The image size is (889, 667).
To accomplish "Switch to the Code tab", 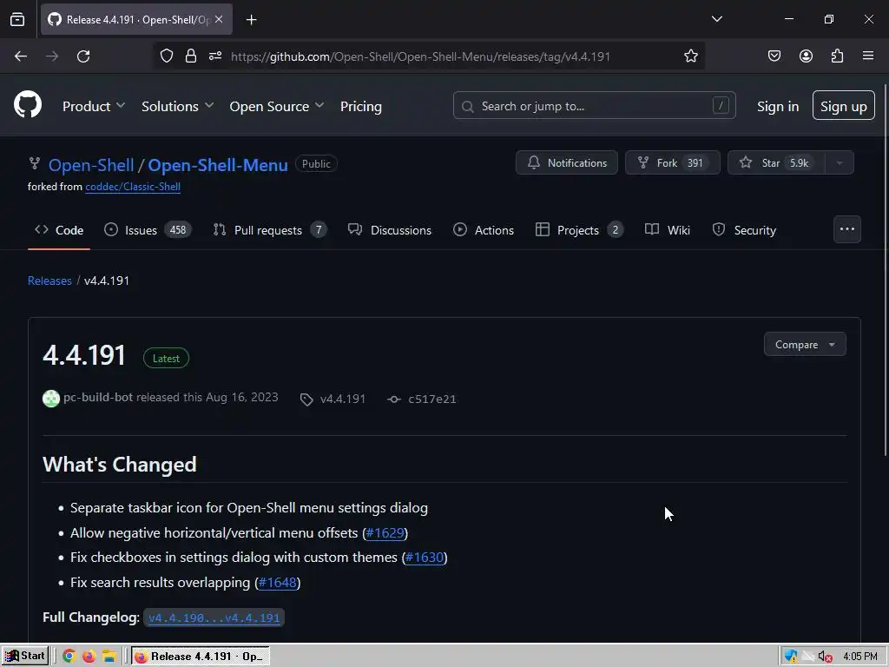I will (59, 230).
